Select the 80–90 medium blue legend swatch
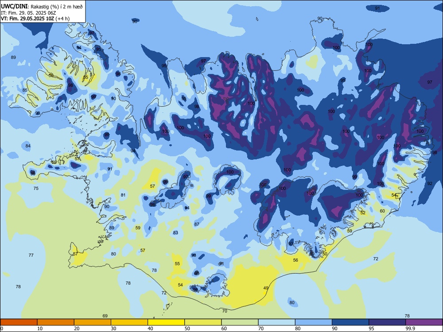 tap(314, 322)
